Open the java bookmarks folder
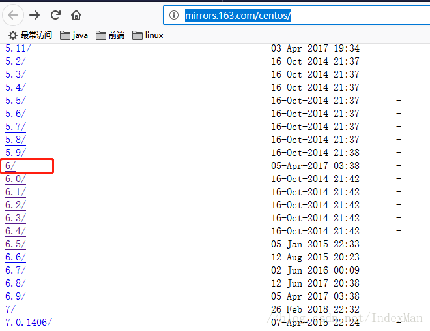The image size is (430, 331). (x=74, y=35)
